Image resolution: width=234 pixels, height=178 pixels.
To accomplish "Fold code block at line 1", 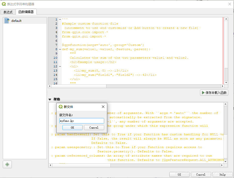I will point(60,19).
